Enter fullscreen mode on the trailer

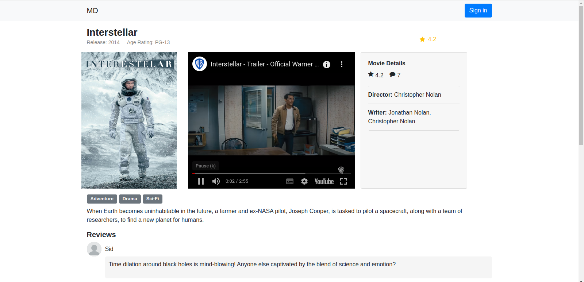tap(343, 181)
